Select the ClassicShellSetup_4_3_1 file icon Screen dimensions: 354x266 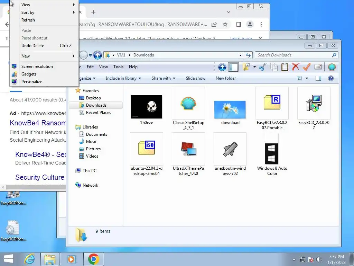click(x=188, y=103)
